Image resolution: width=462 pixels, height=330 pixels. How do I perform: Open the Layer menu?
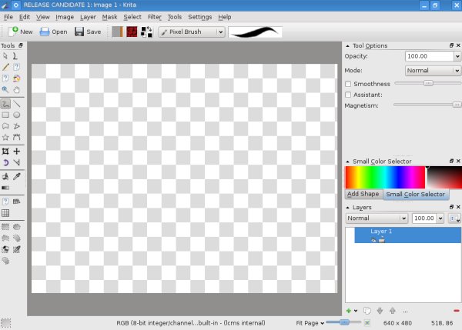coord(88,17)
